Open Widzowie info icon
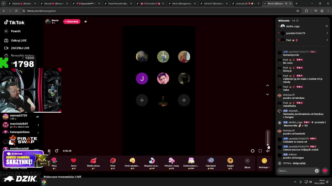The height and width of the screenshot is (186, 332). tap(297, 21)
